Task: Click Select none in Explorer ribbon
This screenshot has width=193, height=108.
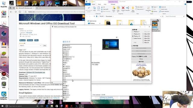Action: (x=163, y=9)
